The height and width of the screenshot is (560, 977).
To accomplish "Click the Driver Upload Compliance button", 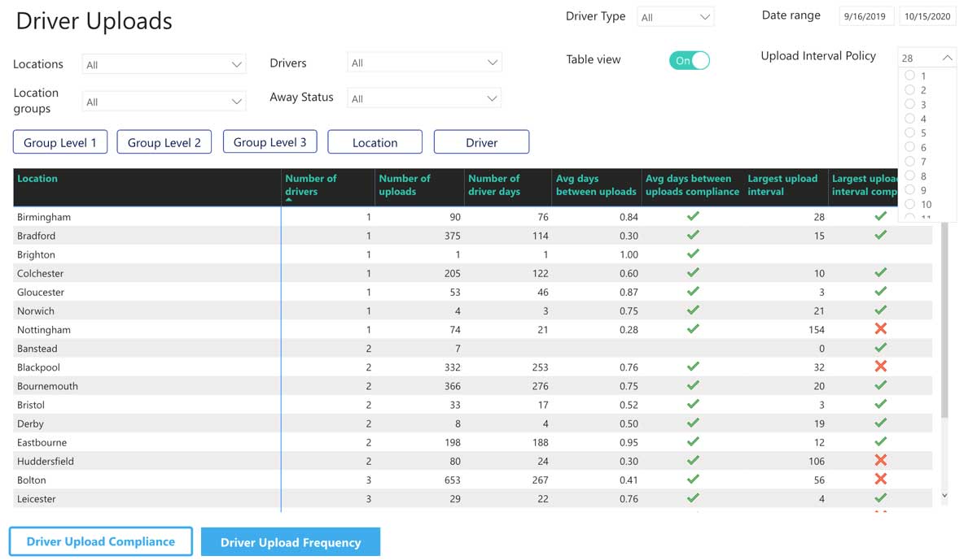I will tap(101, 541).
